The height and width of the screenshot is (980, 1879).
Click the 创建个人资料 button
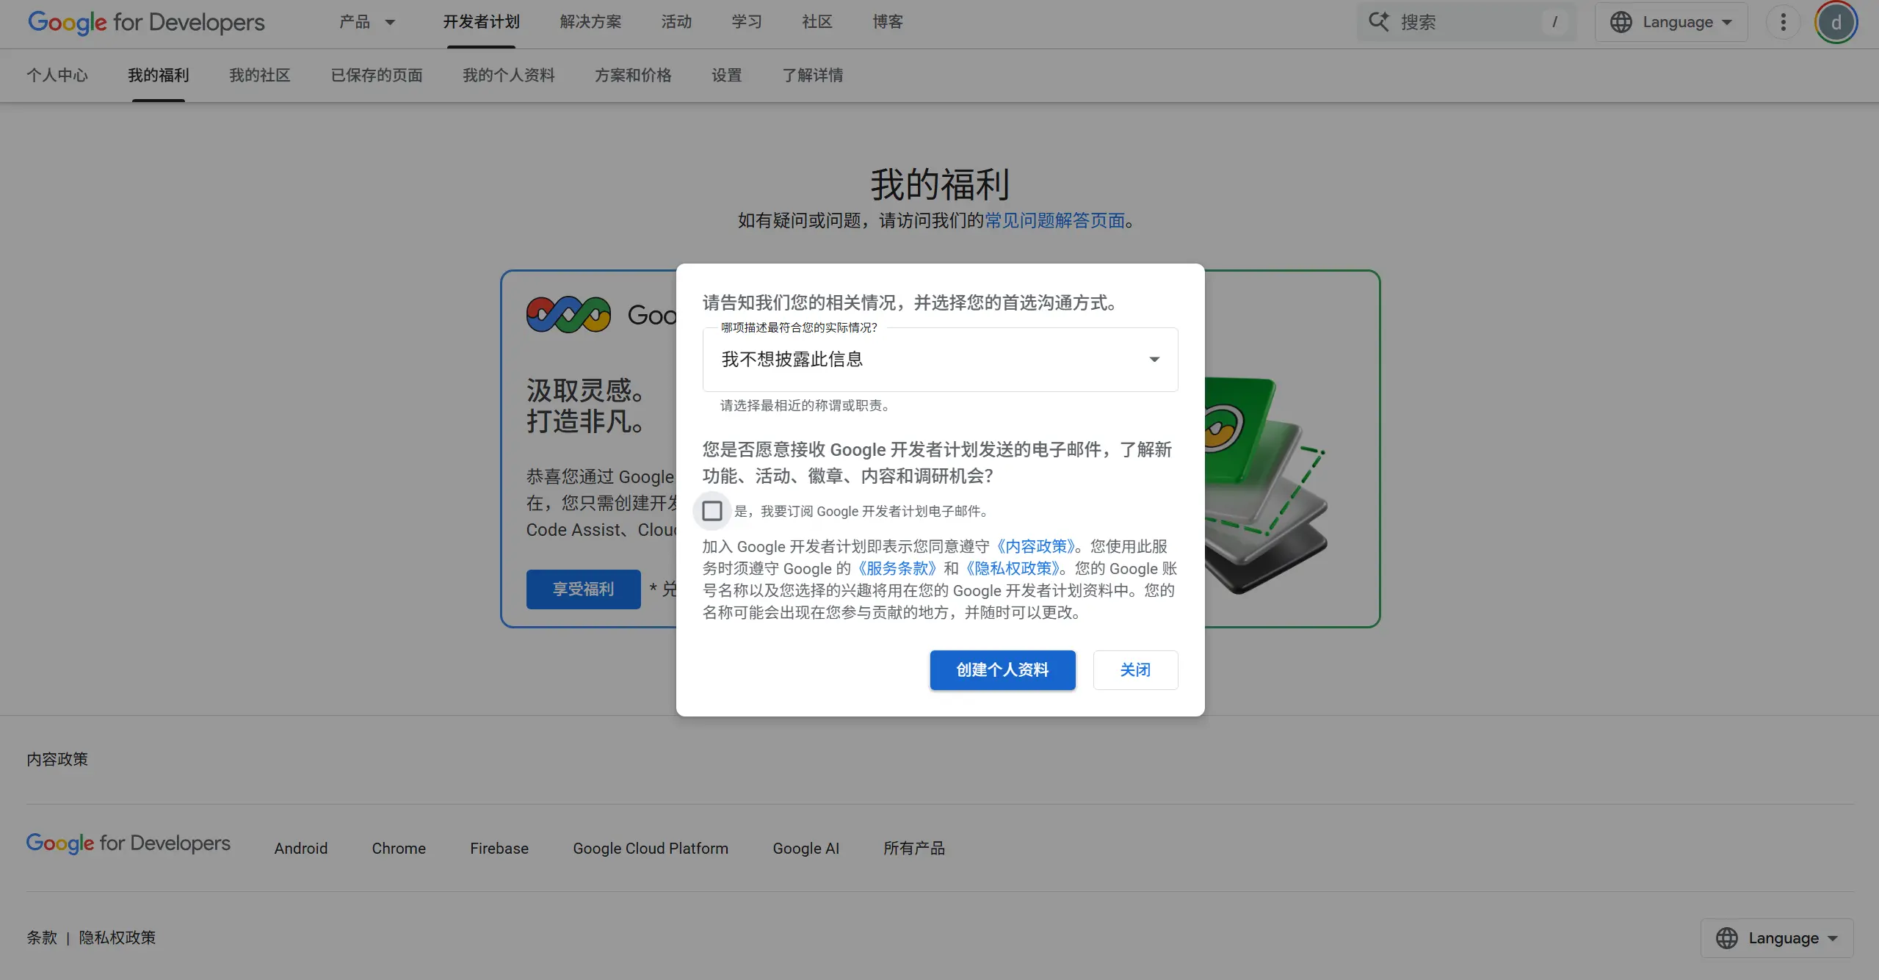tap(1002, 669)
